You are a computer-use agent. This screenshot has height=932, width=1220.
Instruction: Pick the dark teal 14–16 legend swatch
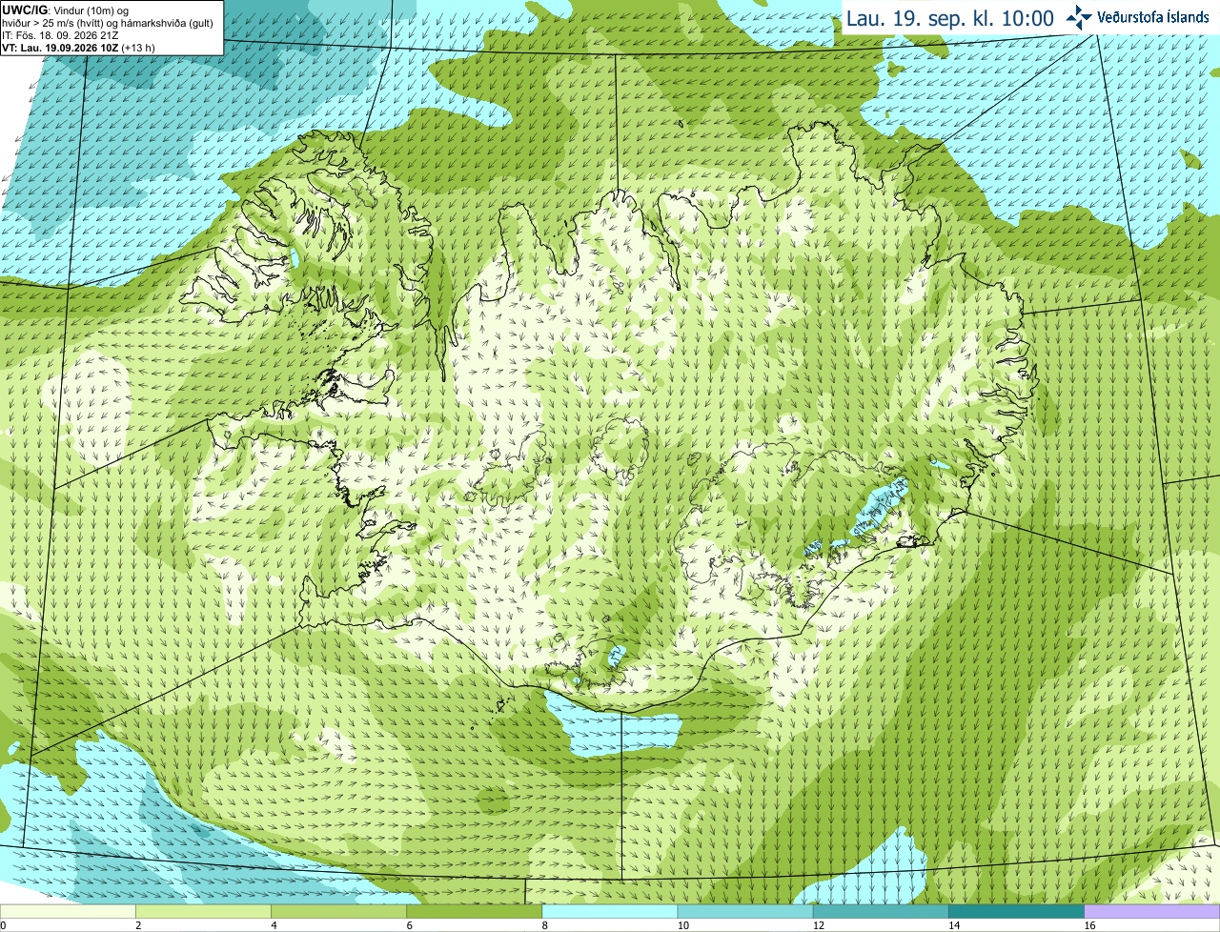point(1018,912)
